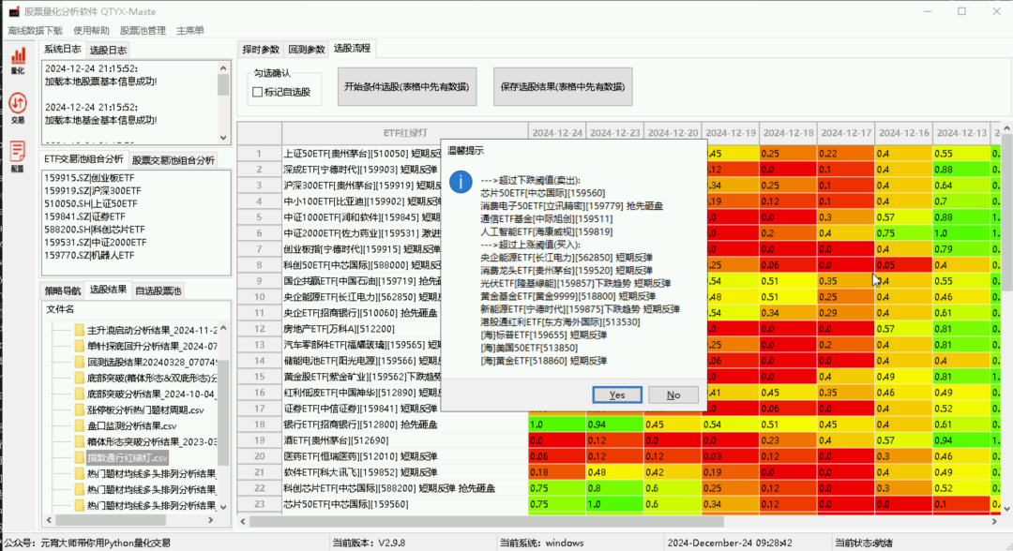
Task: Switch to the 择时参数 tab
Action: pyautogui.click(x=261, y=50)
